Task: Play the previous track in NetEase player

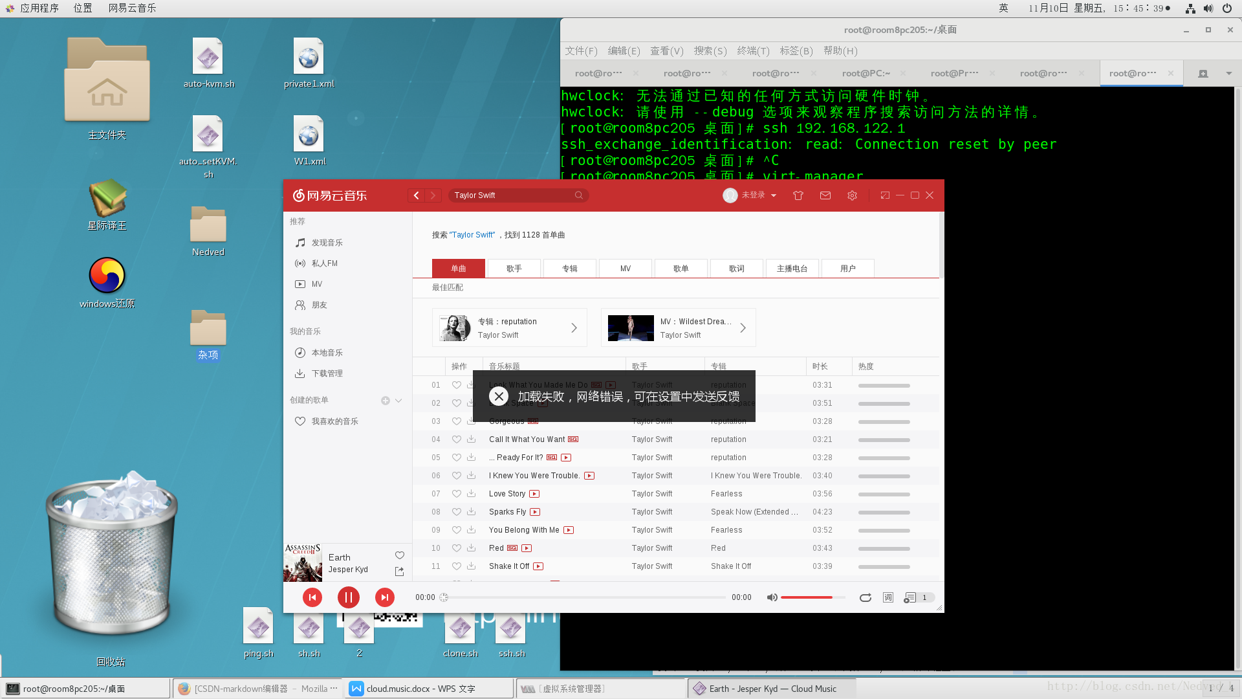Action: coord(312,597)
